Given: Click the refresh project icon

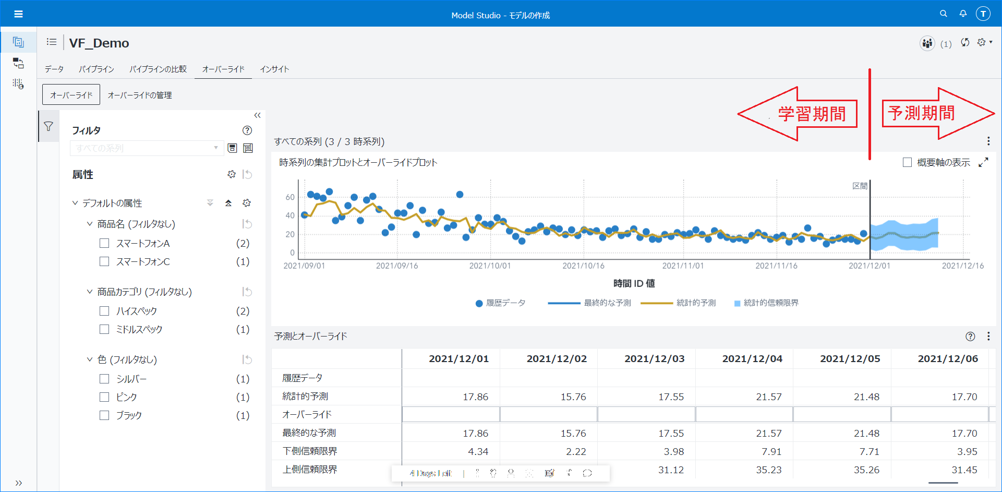Looking at the screenshot, I should tap(965, 42).
